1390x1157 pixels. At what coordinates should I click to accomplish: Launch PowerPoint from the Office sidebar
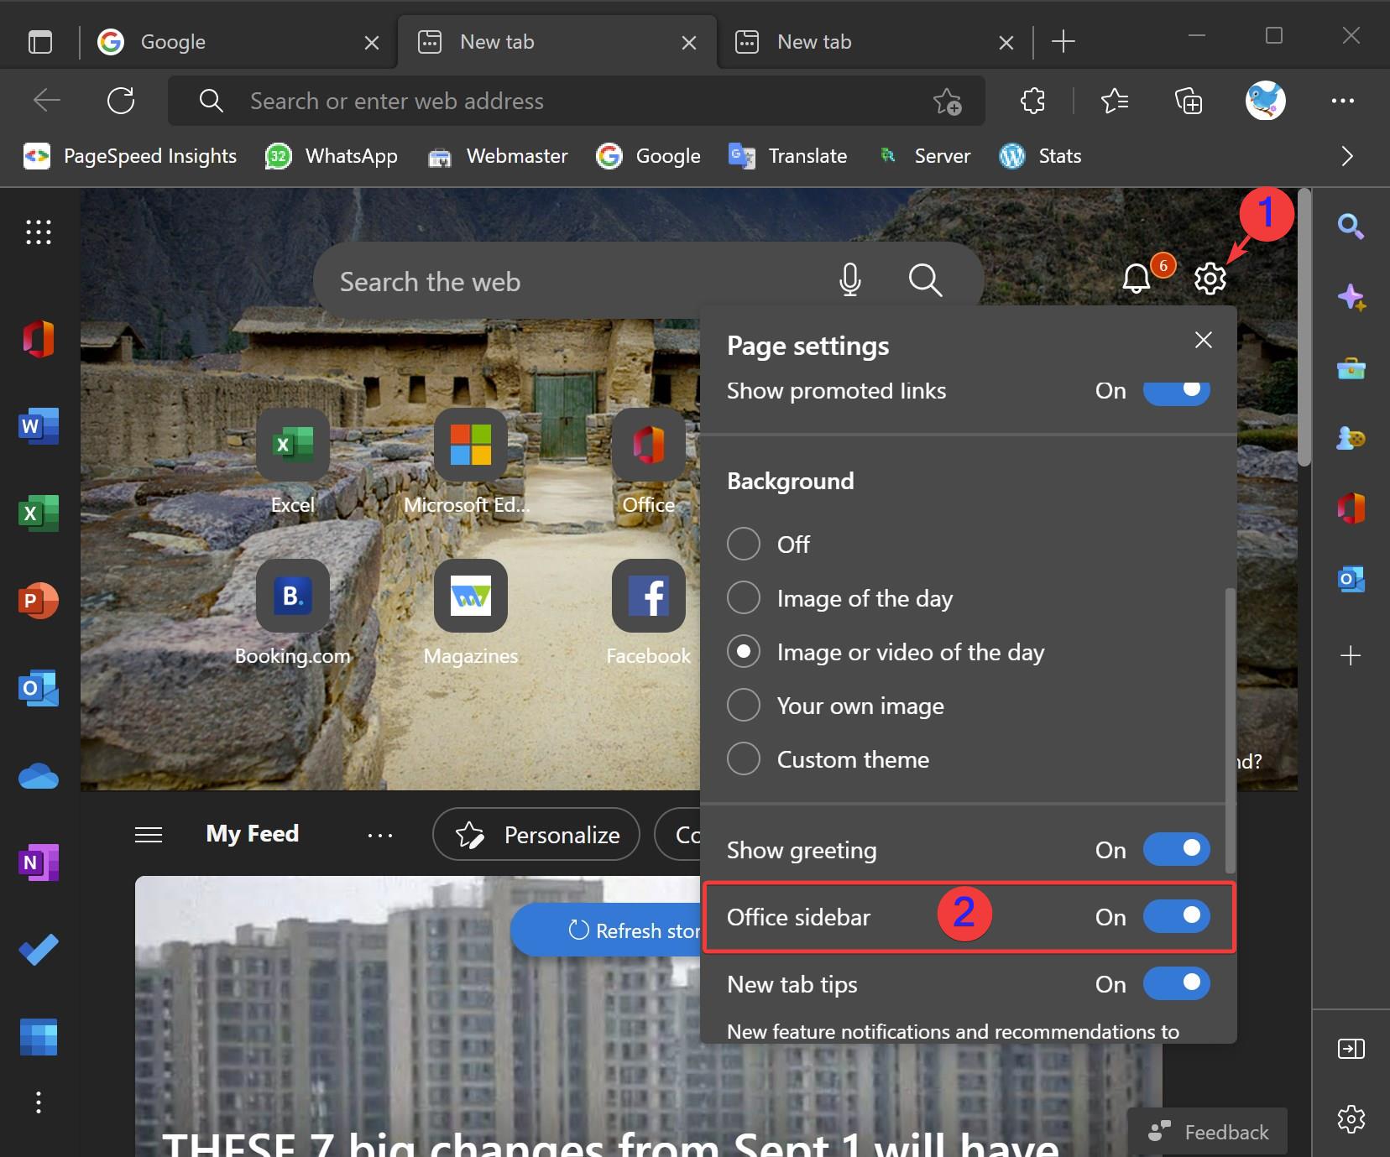[x=38, y=601]
